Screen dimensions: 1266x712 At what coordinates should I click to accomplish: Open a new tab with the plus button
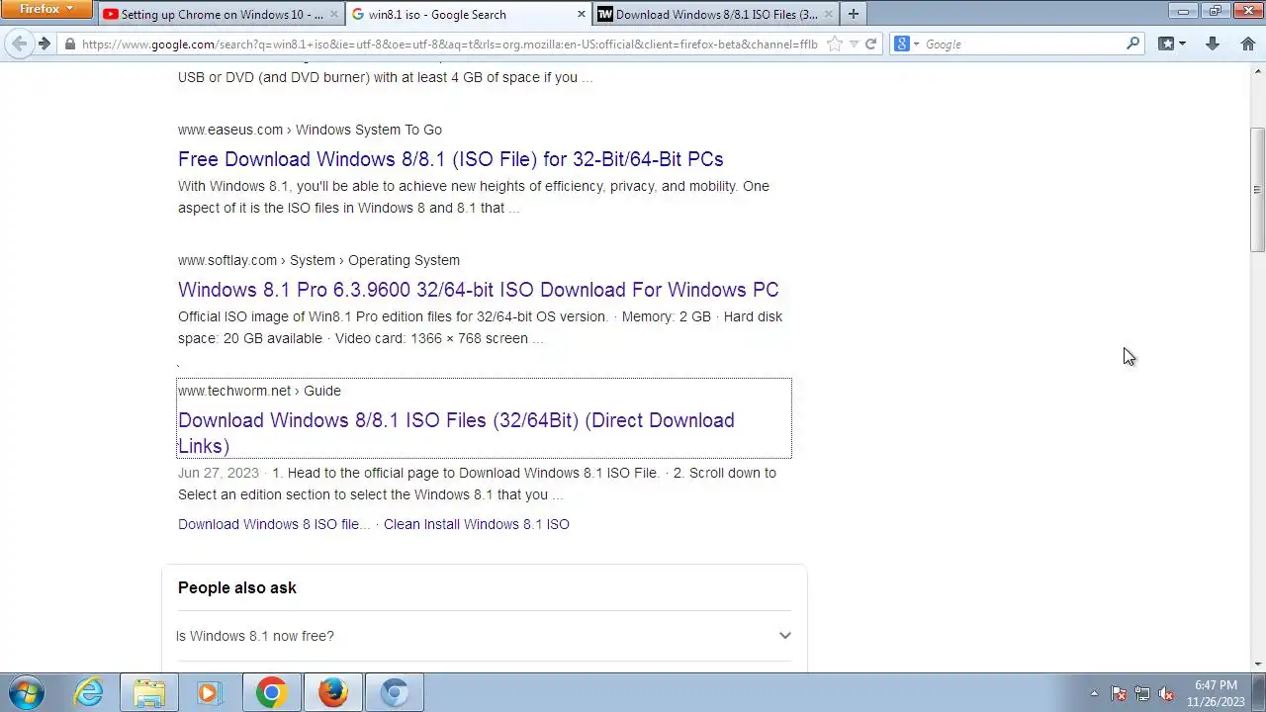(x=853, y=14)
